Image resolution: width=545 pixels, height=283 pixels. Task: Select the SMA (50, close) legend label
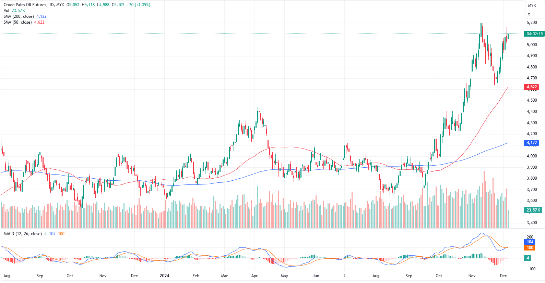point(17,22)
